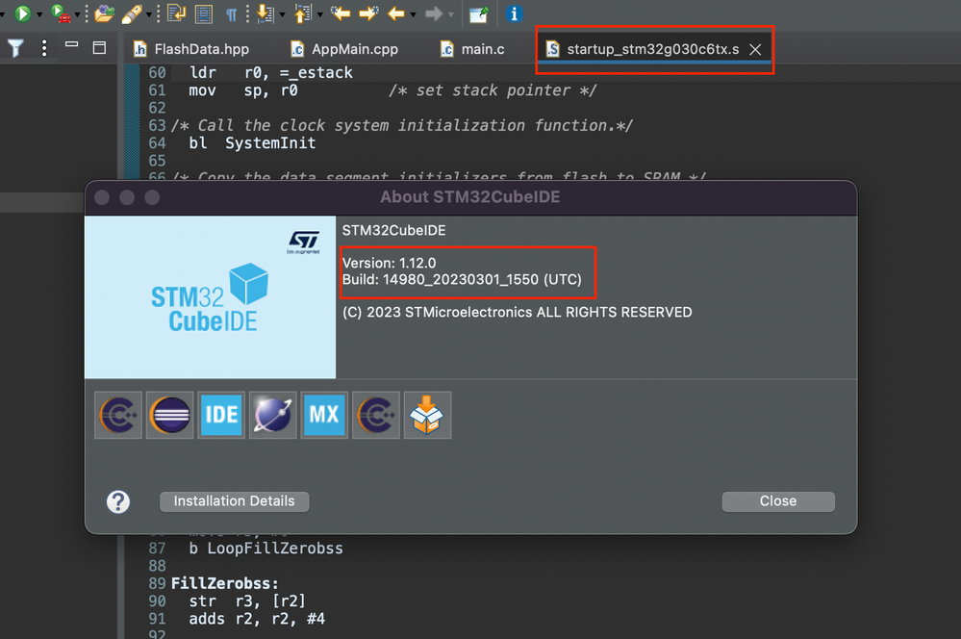Open the Back navigation history dropdown
The image size is (961, 639).
(413, 13)
